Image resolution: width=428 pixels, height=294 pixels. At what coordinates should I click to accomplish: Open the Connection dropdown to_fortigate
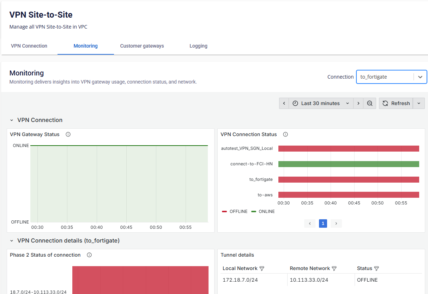pos(391,77)
